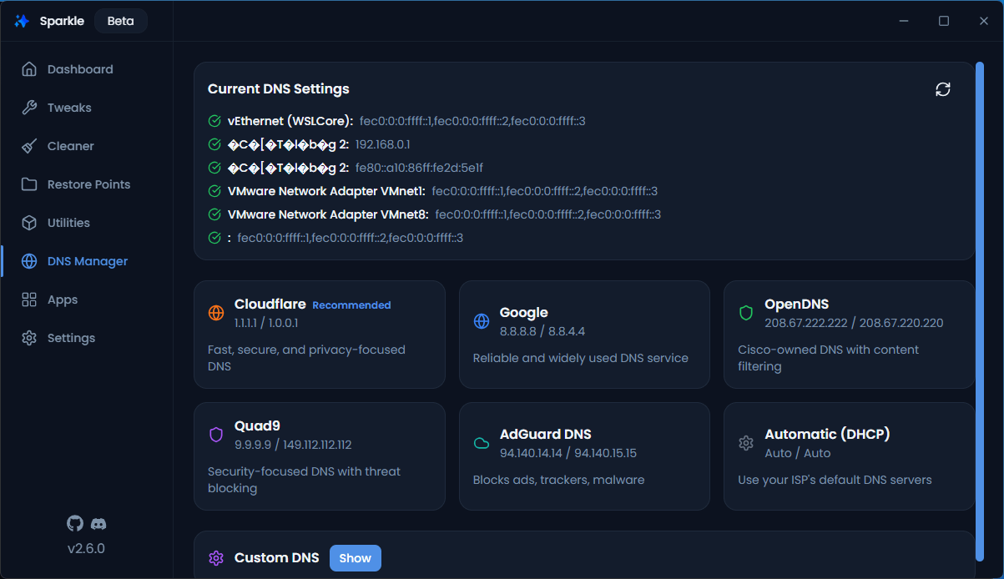
Task: Click the AdGuard cloud icon
Action: tap(482, 443)
